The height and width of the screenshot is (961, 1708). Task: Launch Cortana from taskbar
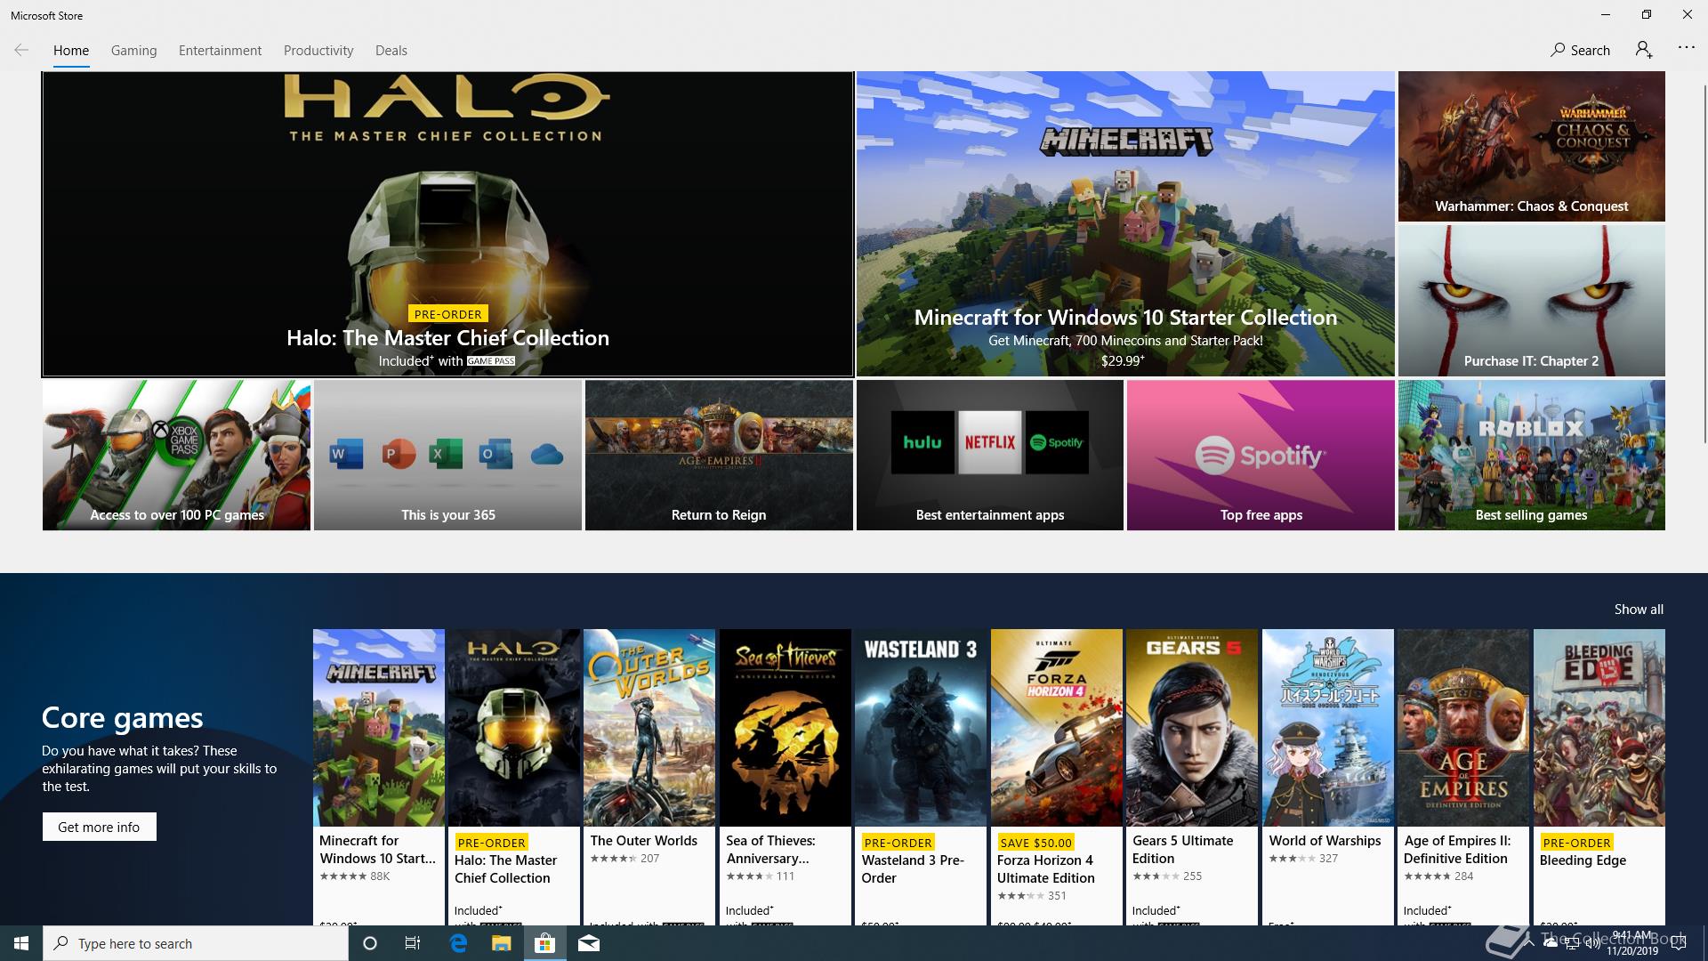(x=370, y=943)
